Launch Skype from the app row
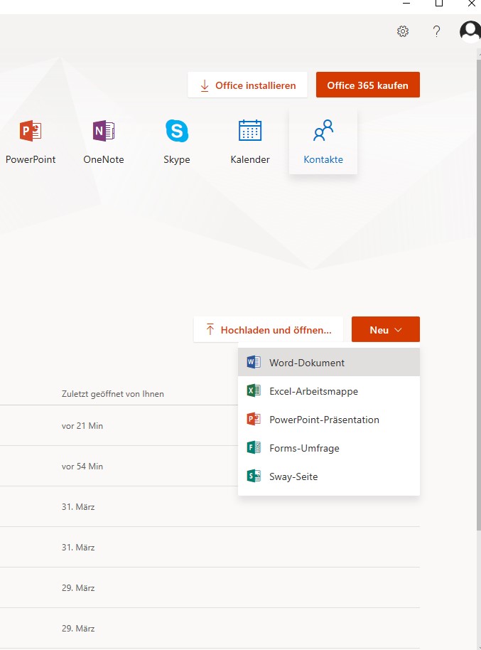 pos(177,142)
